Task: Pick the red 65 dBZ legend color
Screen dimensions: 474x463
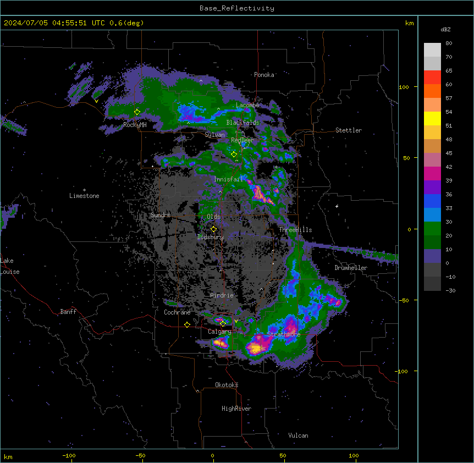Action: coord(432,77)
